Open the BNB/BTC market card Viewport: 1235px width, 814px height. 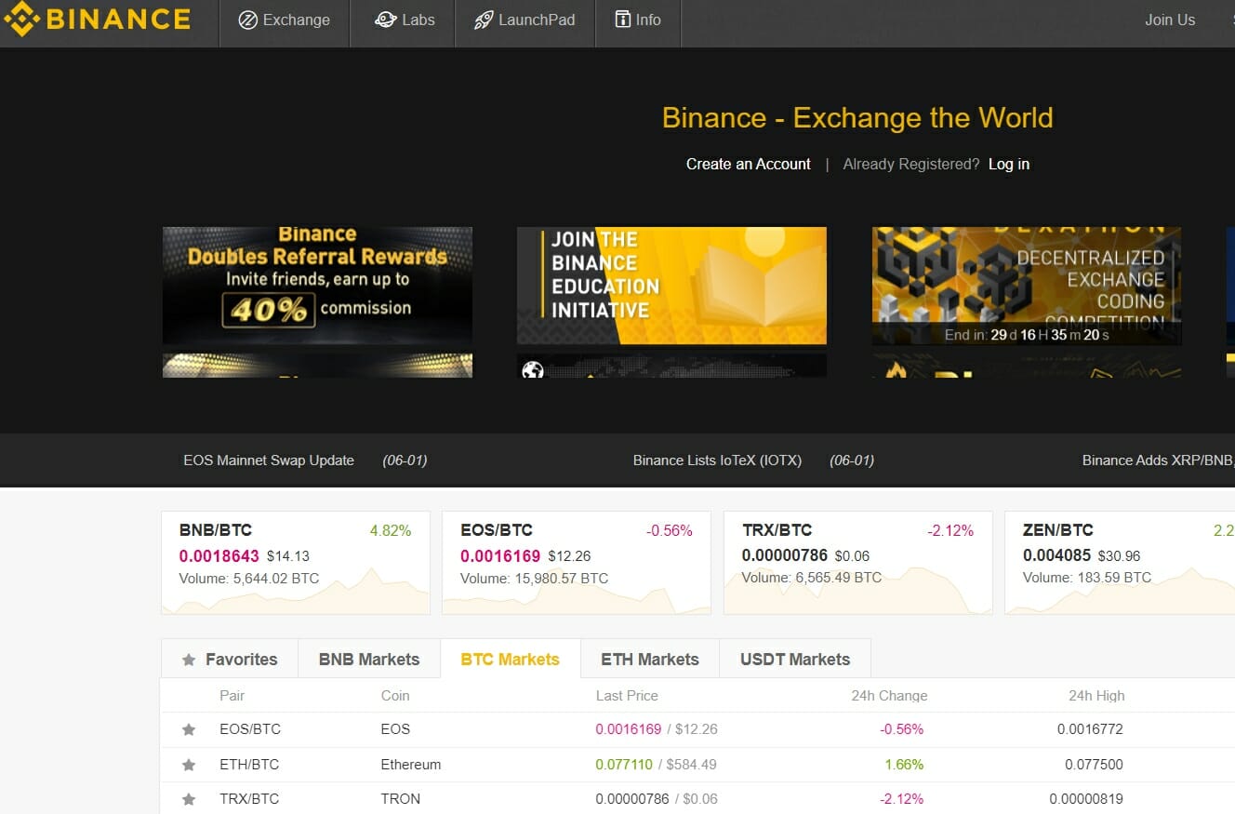coord(296,562)
